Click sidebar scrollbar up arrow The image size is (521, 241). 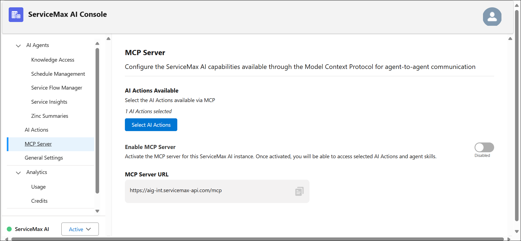(x=97, y=43)
